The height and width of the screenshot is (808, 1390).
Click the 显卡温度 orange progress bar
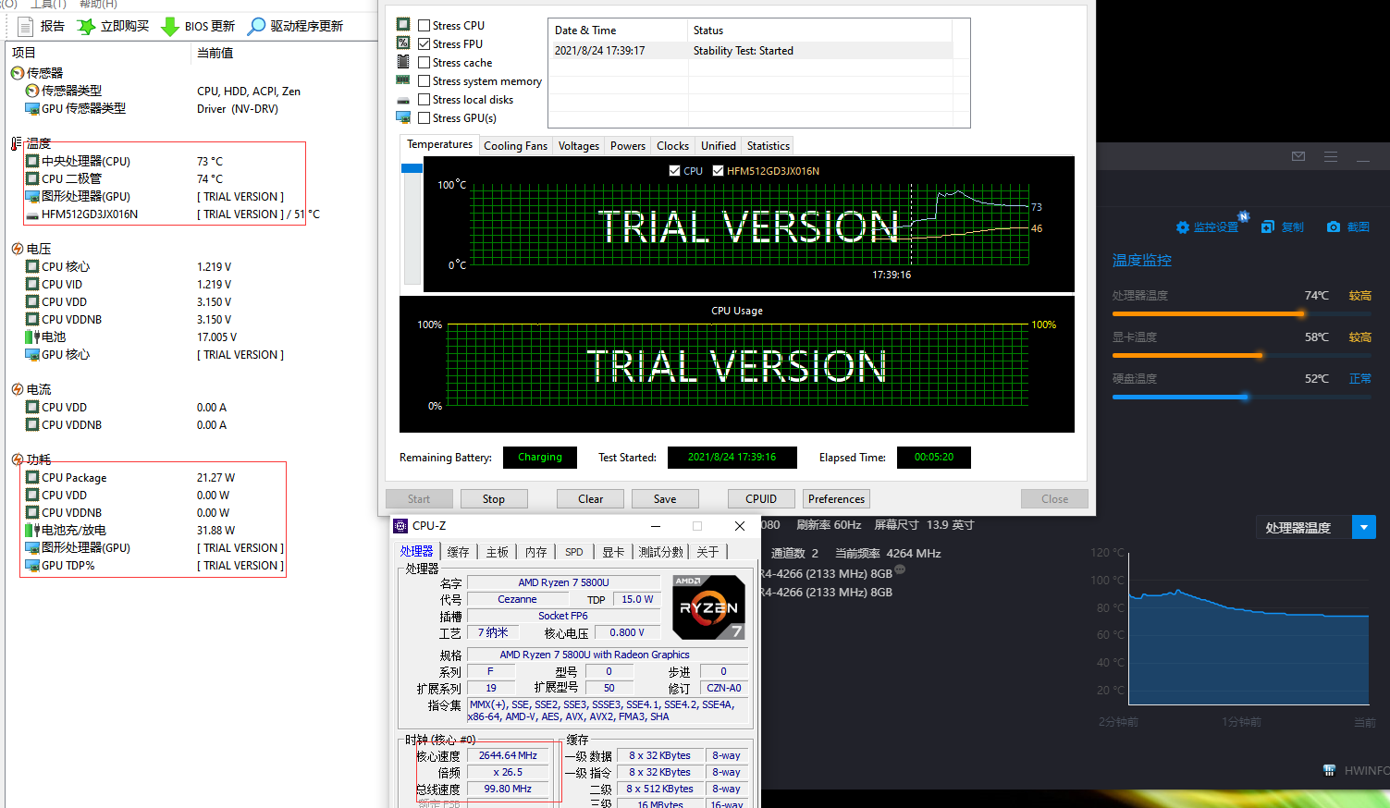pyautogui.click(x=1242, y=355)
